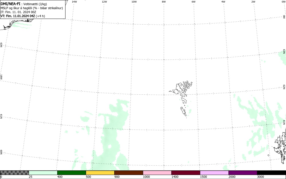Image resolution: width=286 pixels, height=179 pixels.
Task: Click the 8W longitude label
Action: click(x=164, y=2)
